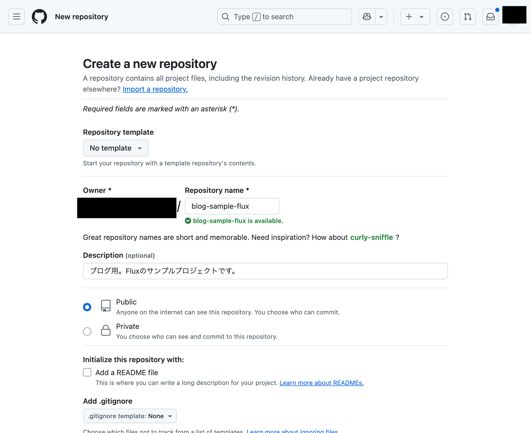Screen dimensions: 531x433
Task: Open the .gitignore template dropdown
Action: point(130,416)
